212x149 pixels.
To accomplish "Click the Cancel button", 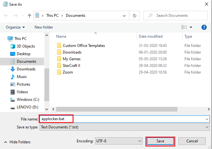I will point(192,141).
